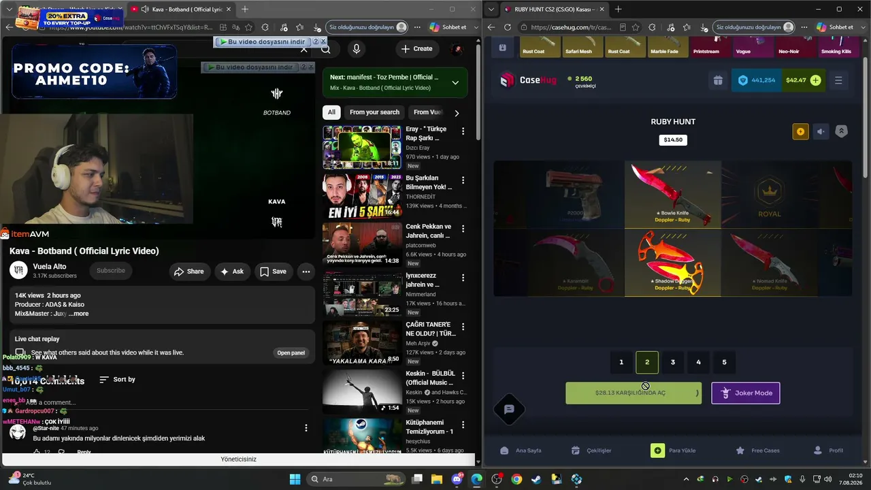Screen dimensions: 871x490
Task: Select the From your search chip
Action: (x=374, y=112)
